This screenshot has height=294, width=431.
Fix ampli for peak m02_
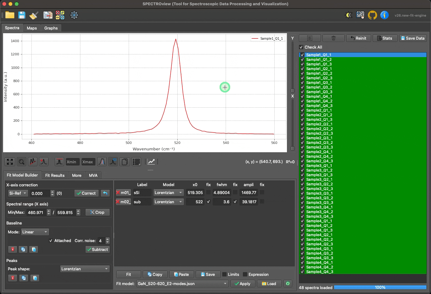(262, 202)
